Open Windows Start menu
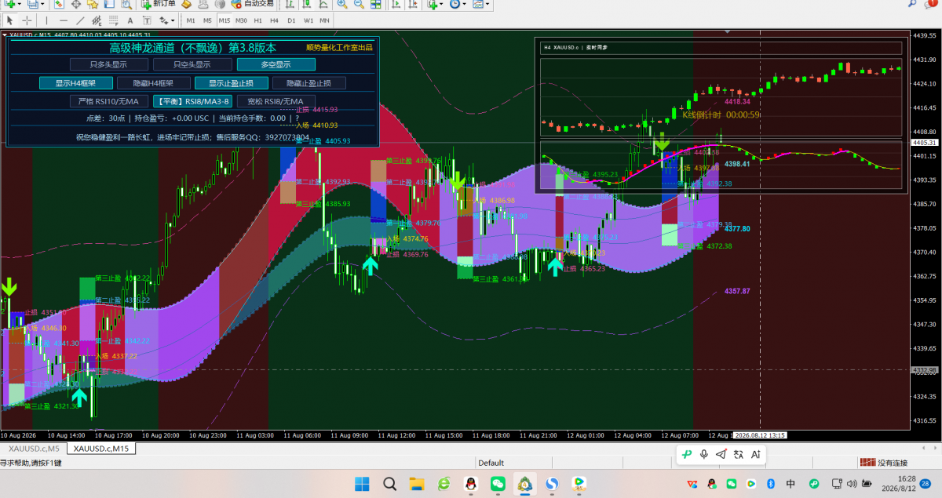 click(362, 484)
